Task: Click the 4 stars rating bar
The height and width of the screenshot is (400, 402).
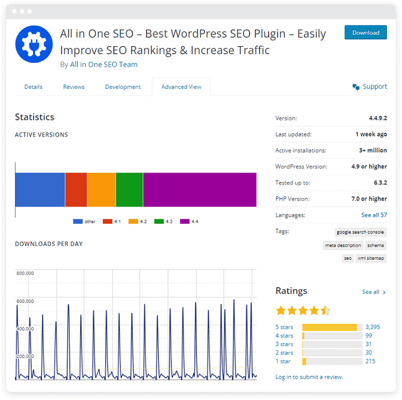Action: pyautogui.click(x=332, y=336)
